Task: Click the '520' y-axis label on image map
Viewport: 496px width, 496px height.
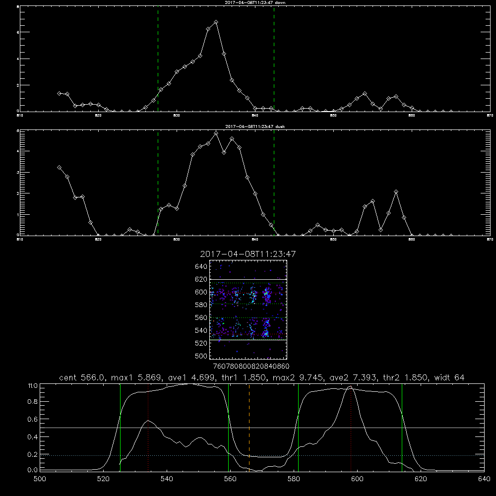Action: (x=201, y=343)
